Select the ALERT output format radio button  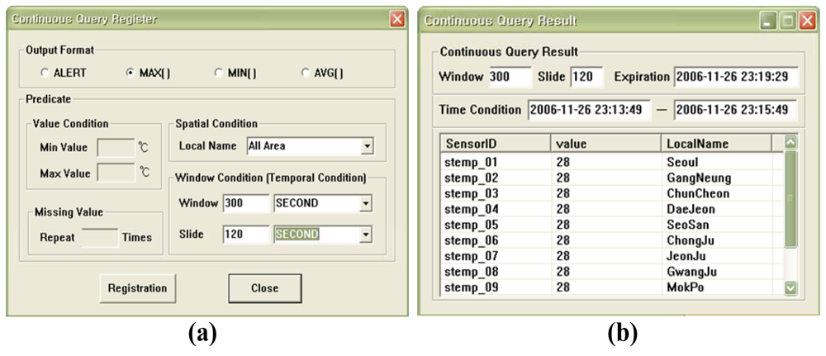[x=45, y=73]
